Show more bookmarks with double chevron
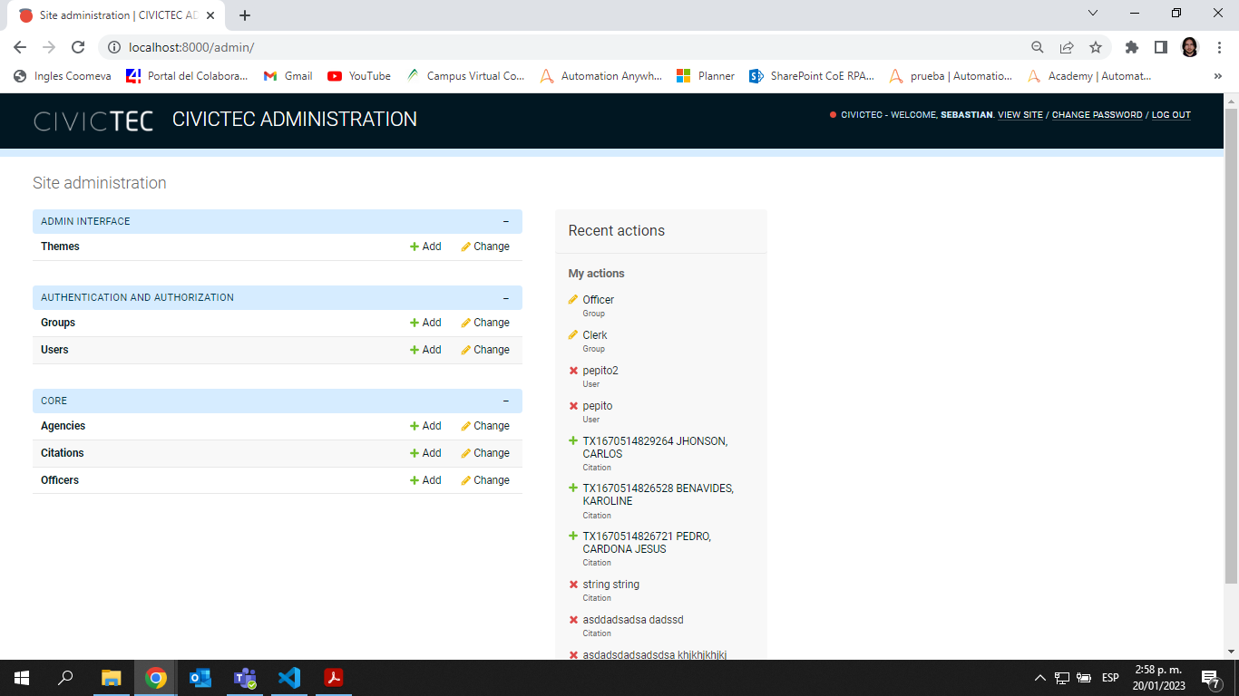 (1217, 76)
